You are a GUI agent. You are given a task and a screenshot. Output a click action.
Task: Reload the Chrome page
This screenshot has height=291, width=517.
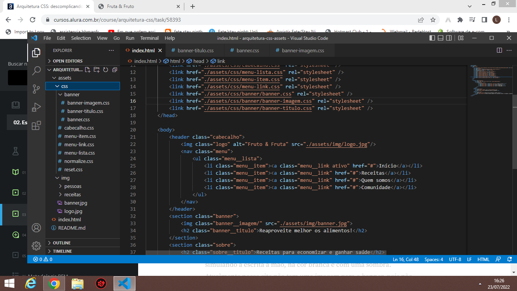[x=33, y=20]
